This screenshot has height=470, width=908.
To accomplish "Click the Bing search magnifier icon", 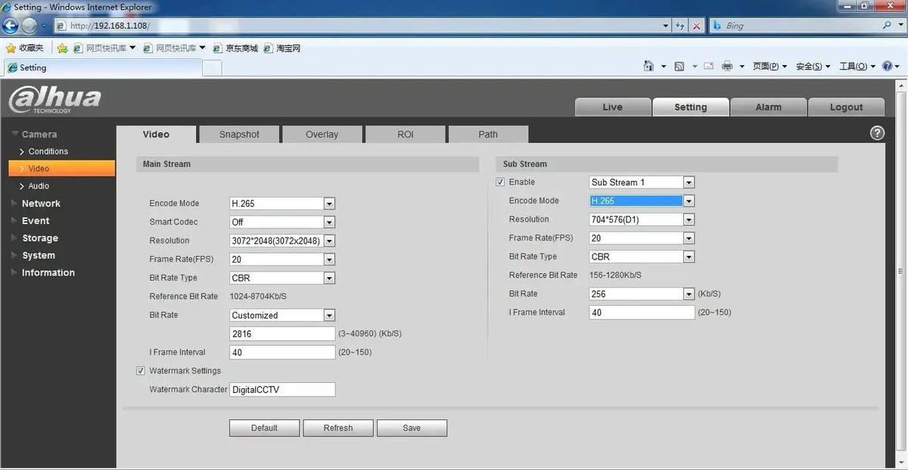I will pyautogui.click(x=888, y=26).
